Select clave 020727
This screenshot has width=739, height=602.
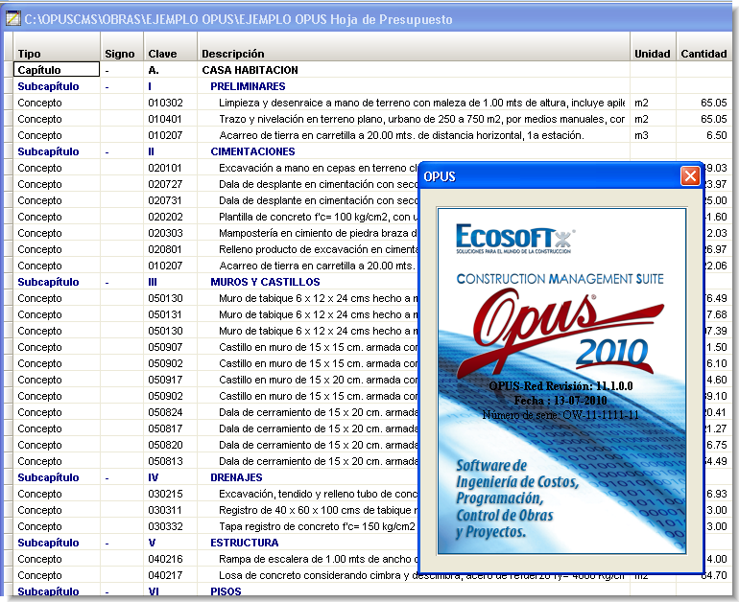(165, 184)
